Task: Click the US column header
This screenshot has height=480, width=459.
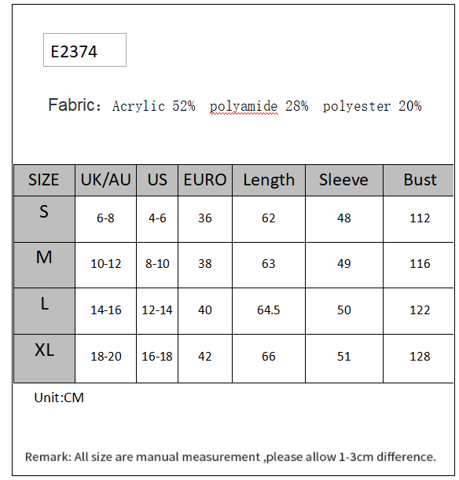Action: 157,180
